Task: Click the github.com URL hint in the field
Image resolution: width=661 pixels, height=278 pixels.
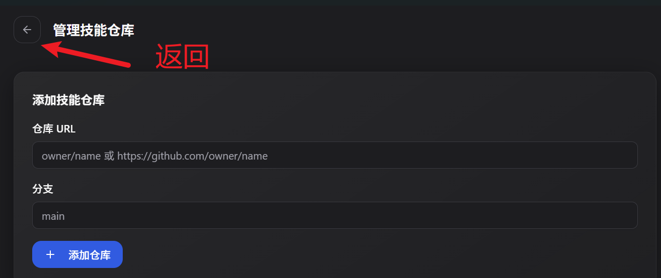Action: click(x=193, y=156)
